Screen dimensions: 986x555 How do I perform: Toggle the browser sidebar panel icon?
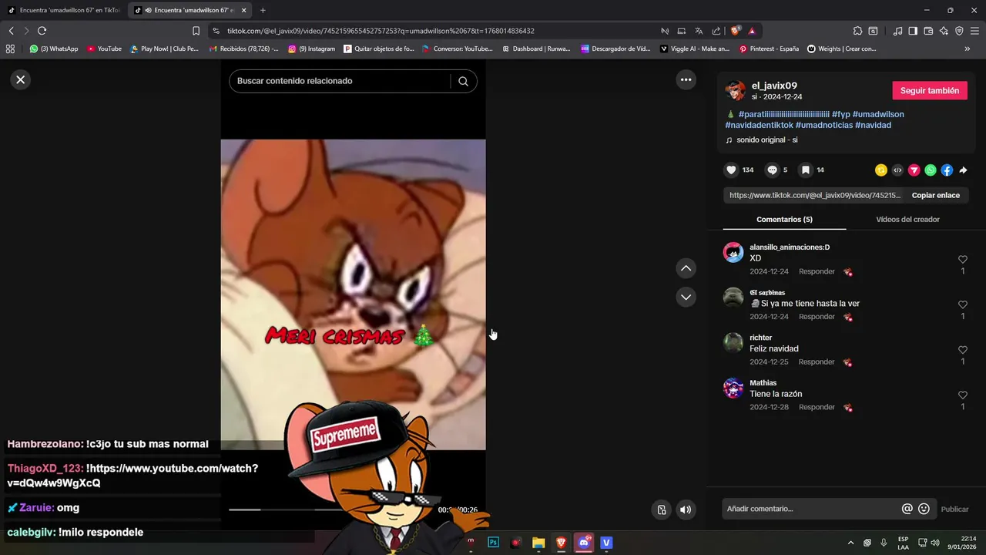coord(913,31)
